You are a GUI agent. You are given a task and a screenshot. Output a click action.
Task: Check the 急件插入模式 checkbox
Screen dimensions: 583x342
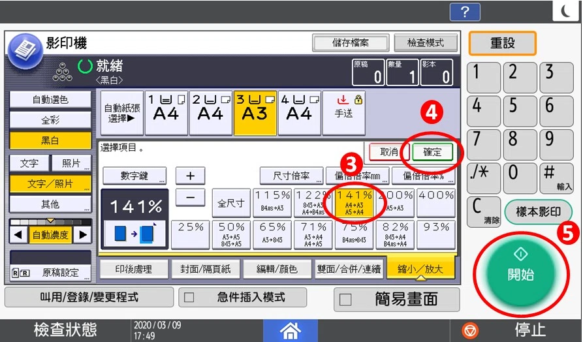pos(189,298)
